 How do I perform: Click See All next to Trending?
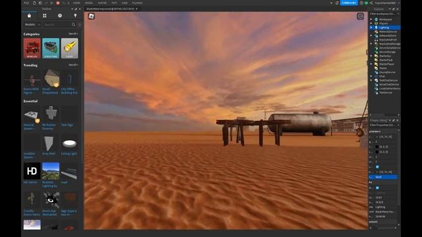pyautogui.click(x=73, y=65)
